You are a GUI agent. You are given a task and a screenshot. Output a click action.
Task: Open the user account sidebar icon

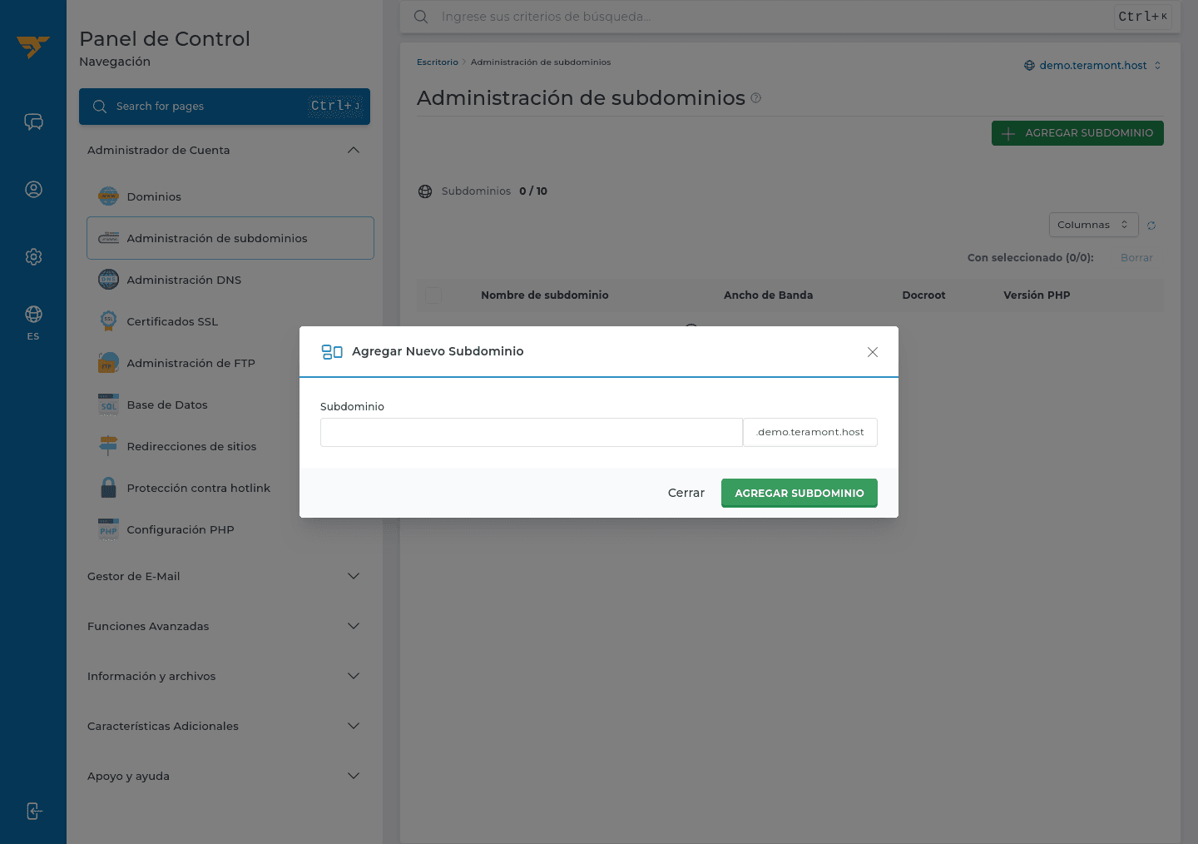[x=33, y=190]
